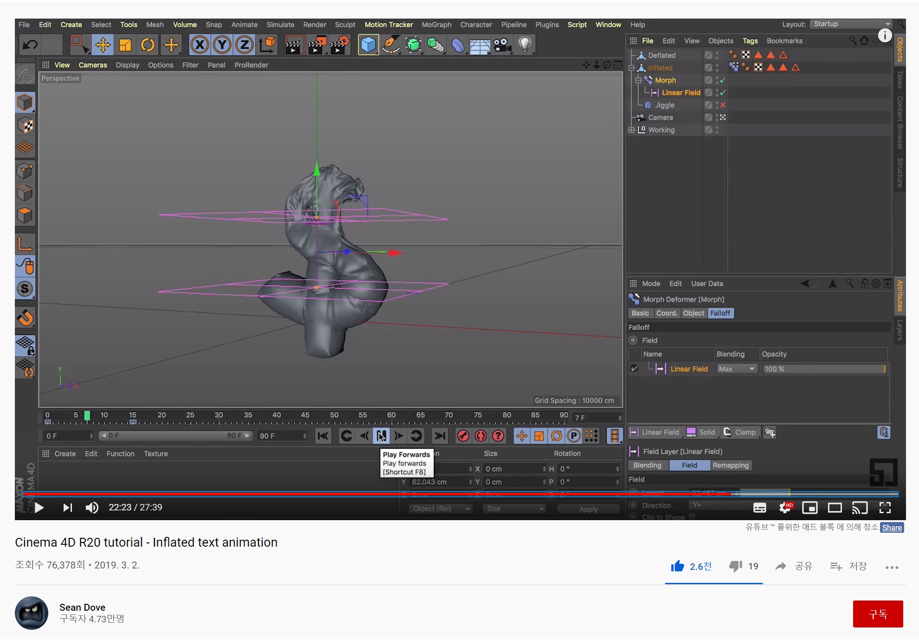Click the coordinate system icon
The image size is (919, 640).
[267, 45]
